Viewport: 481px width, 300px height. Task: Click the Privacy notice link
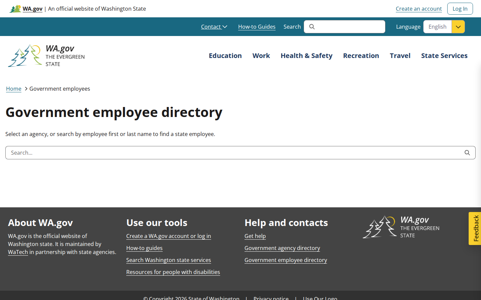(x=271, y=298)
